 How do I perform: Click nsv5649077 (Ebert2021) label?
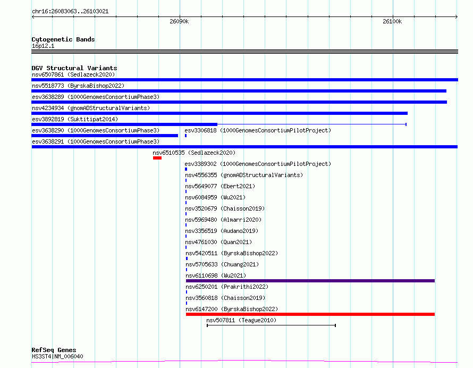click(x=220, y=186)
